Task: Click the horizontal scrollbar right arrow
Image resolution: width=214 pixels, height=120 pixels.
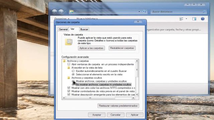Action: click(133, 98)
